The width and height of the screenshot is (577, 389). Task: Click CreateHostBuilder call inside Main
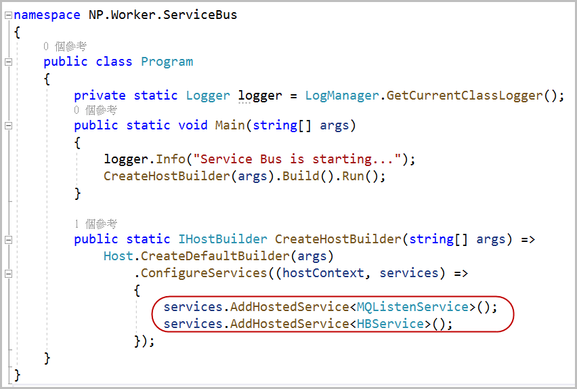167,176
